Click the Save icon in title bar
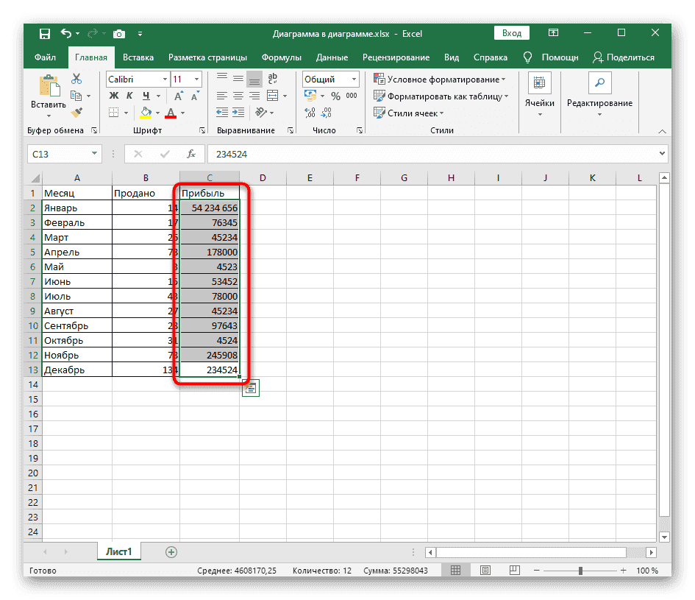695x600 pixels. 45,34
